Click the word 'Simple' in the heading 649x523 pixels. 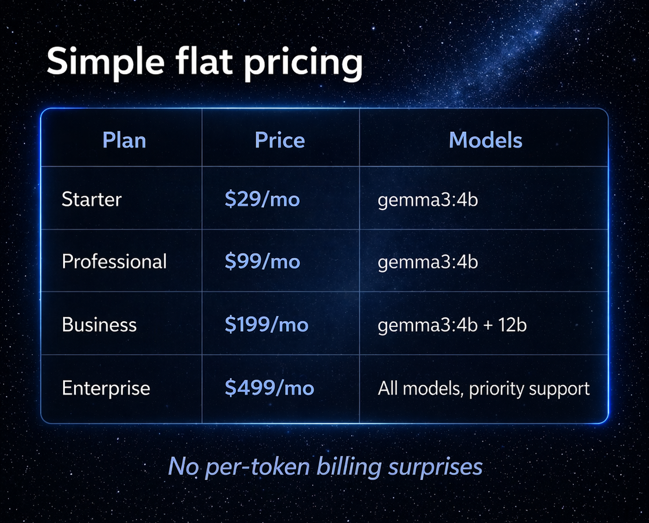point(106,64)
